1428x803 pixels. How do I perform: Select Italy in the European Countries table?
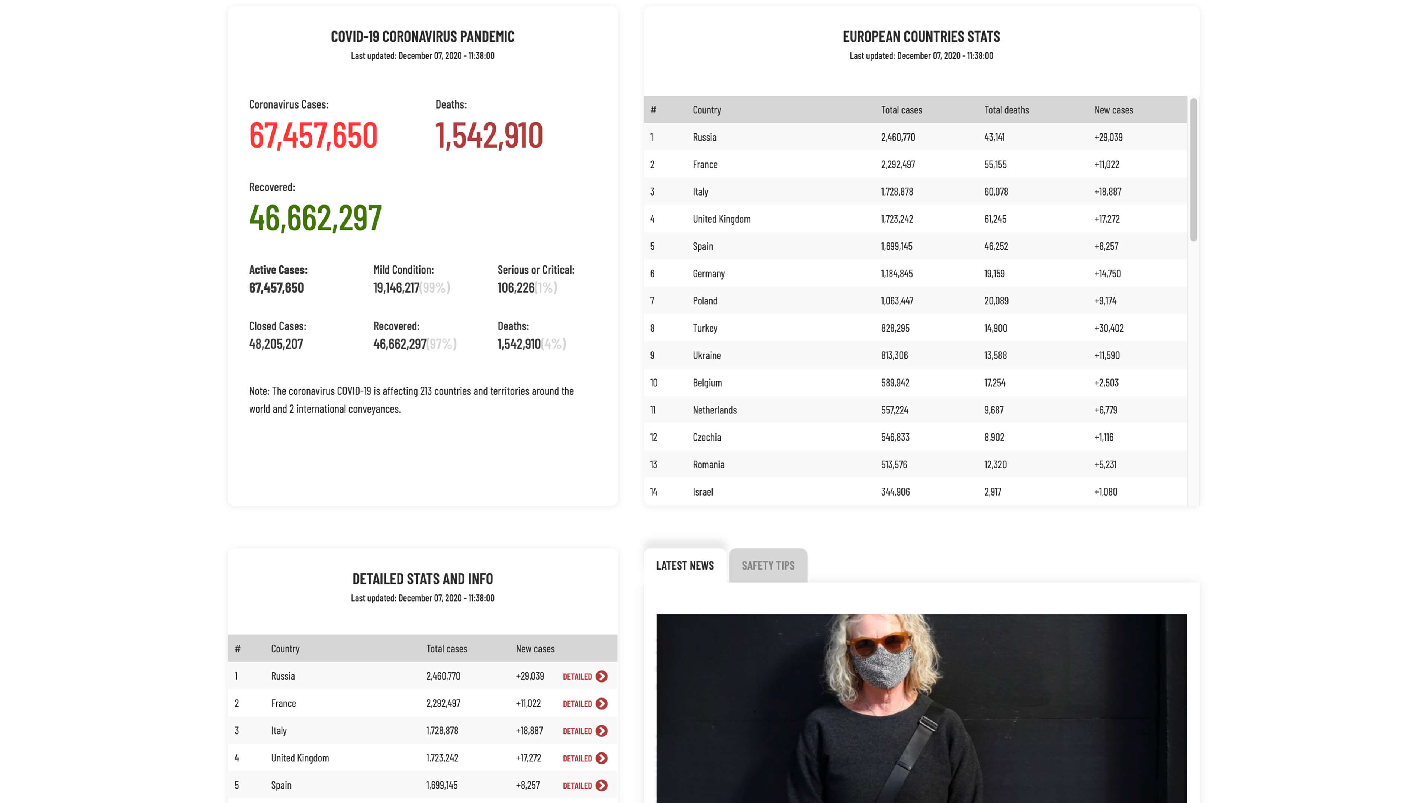point(915,191)
